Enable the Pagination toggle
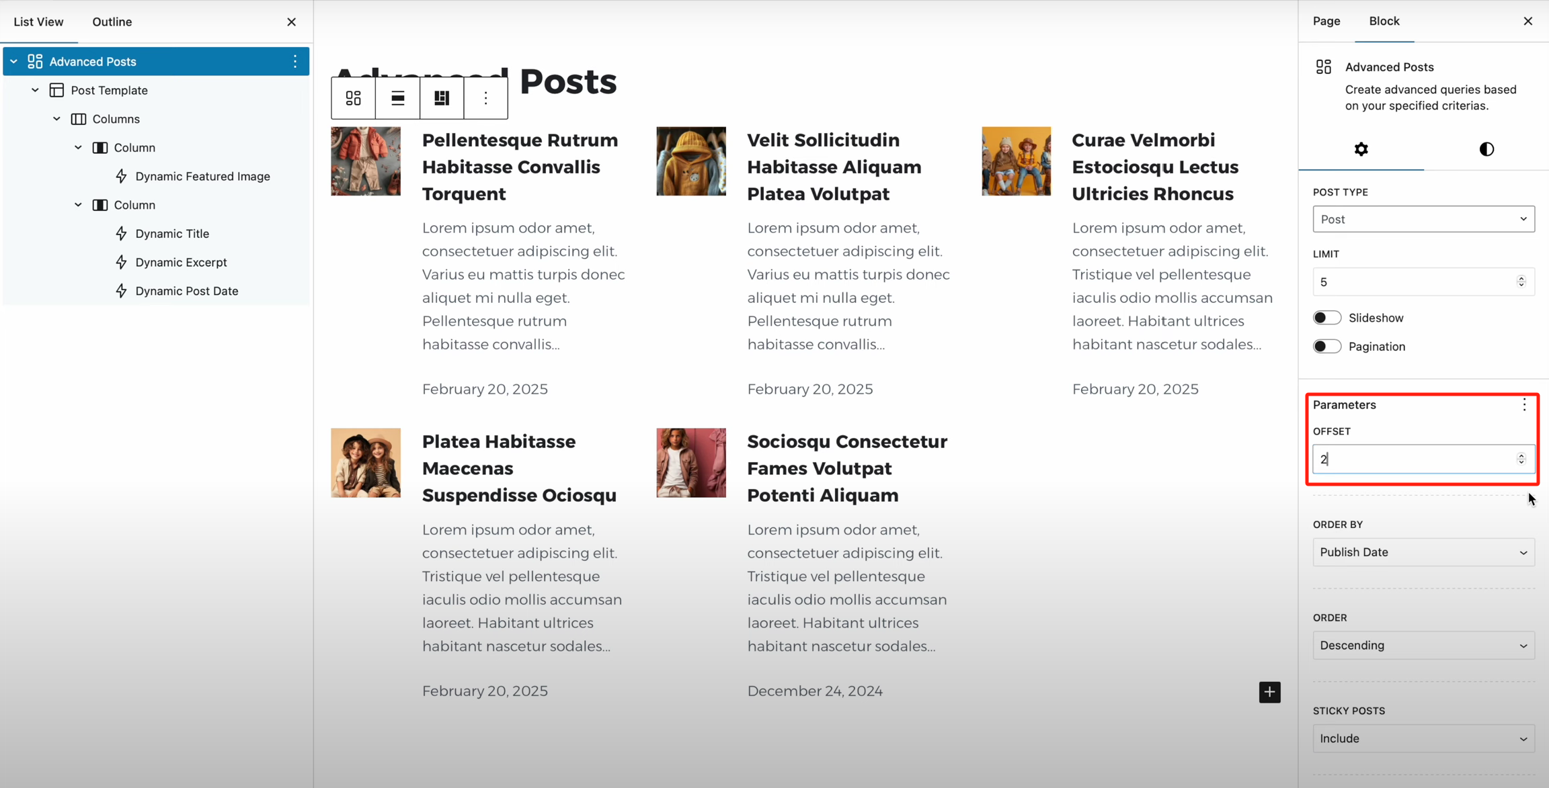Image resolution: width=1549 pixels, height=788 pixels. point(1326,347)
